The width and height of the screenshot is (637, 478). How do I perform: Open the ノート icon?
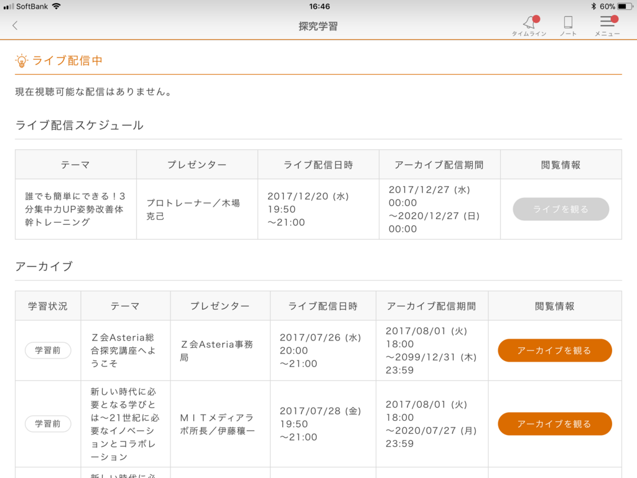coord(568,26)
